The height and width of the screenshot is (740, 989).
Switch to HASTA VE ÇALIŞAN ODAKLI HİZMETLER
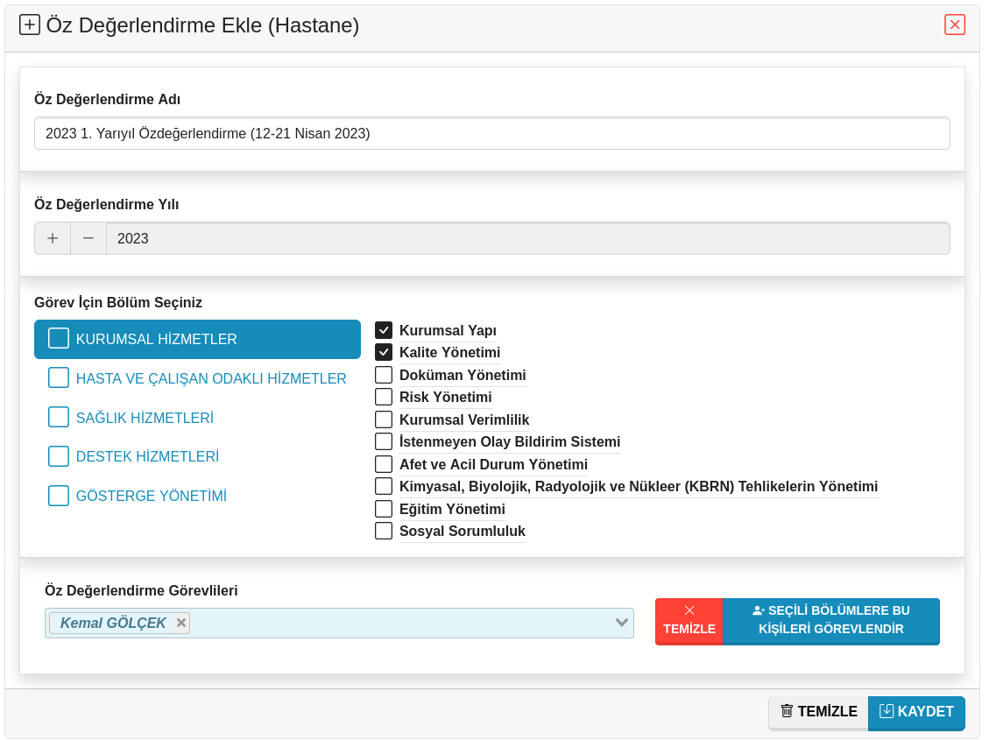click(210, 378)
